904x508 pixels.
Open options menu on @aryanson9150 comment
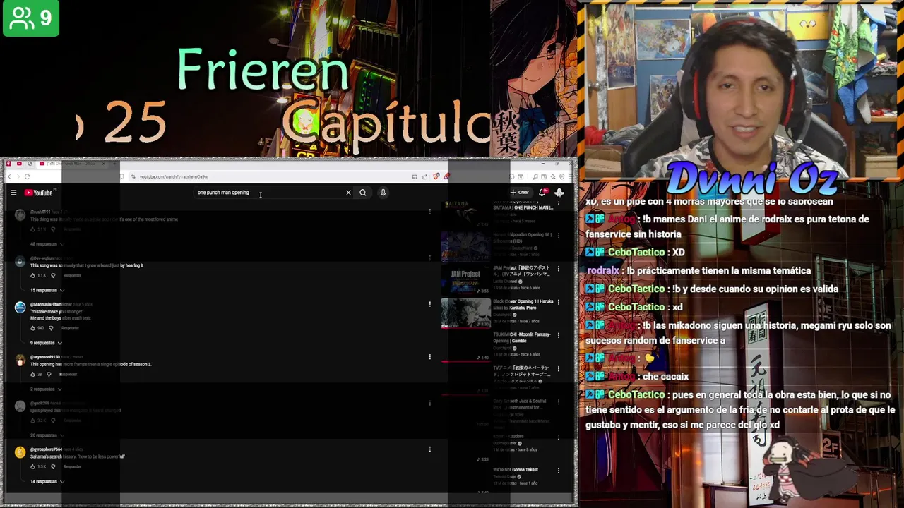coord(430,357)
